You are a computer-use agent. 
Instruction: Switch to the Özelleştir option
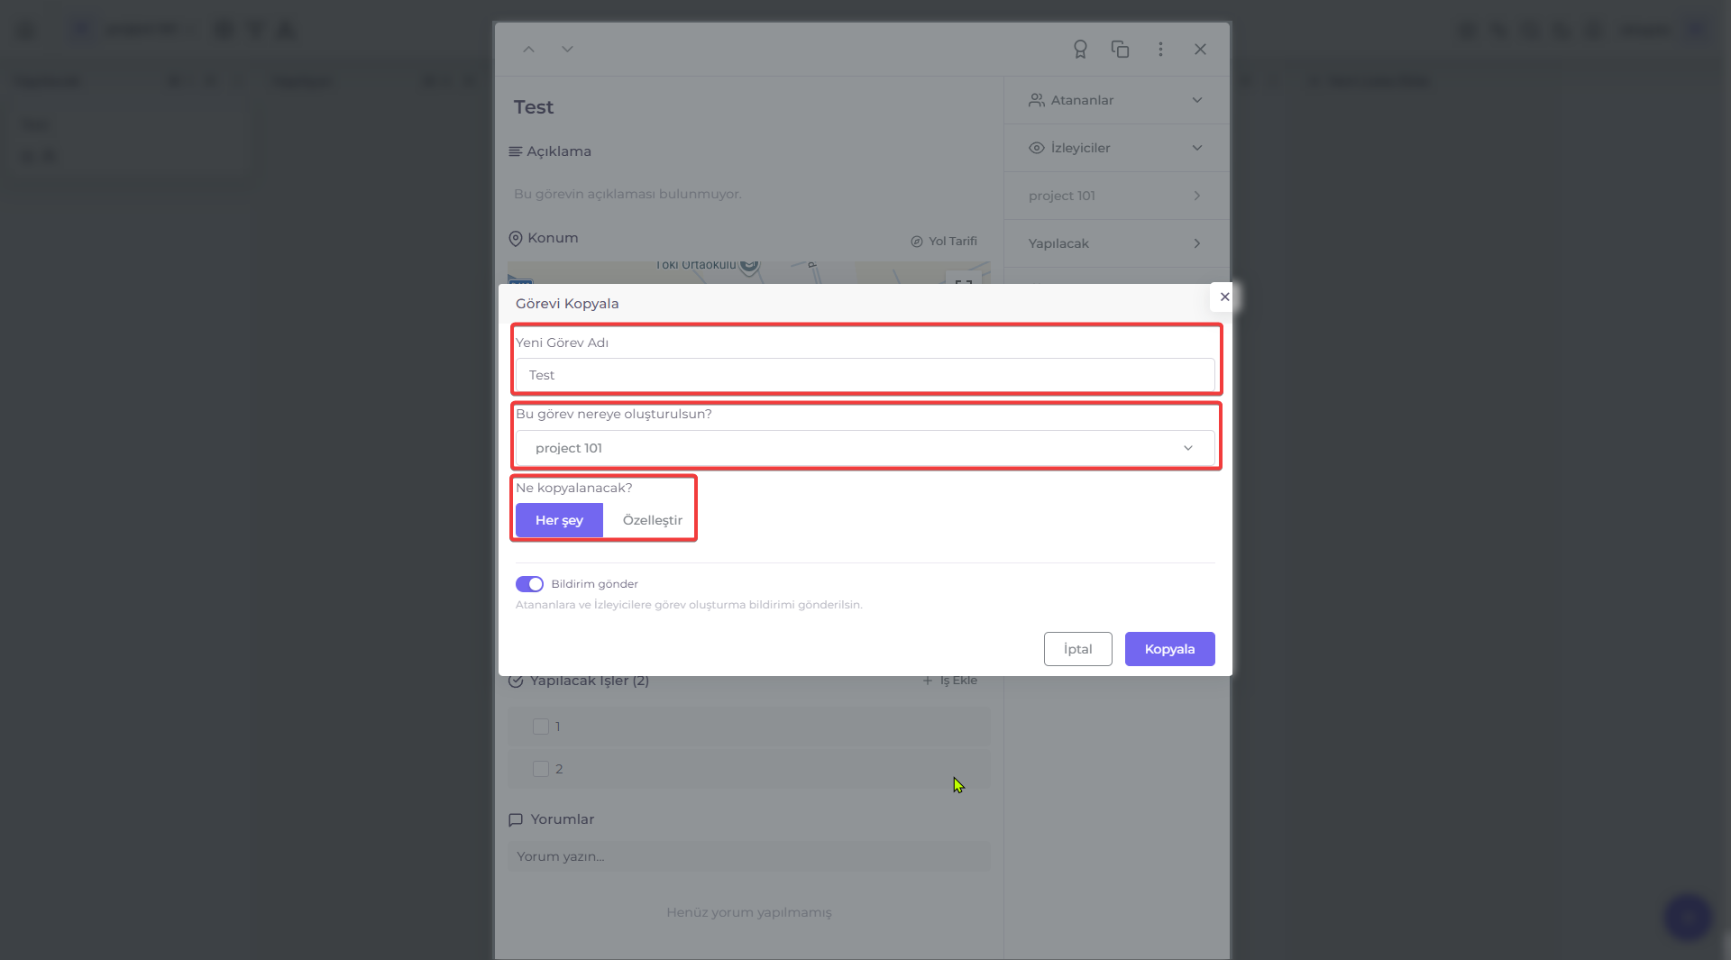tap(653, 520)
